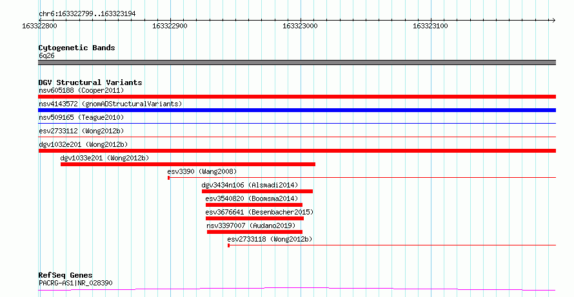Screen dimensions: 574x297
Task: Click the DGV Structural Variants track title
Action: [90, 82]
